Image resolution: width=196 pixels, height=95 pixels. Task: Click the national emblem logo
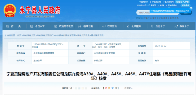10,11
